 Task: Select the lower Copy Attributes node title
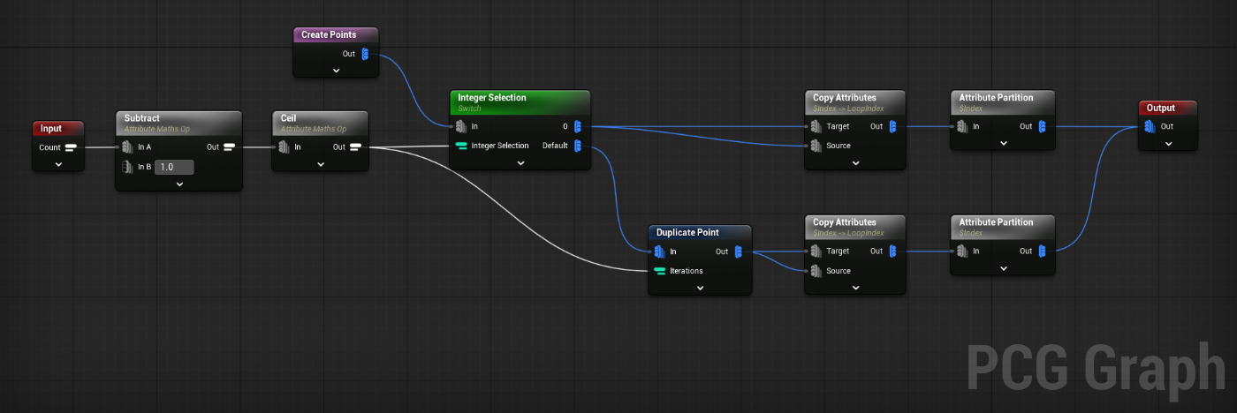coord(845,222)
